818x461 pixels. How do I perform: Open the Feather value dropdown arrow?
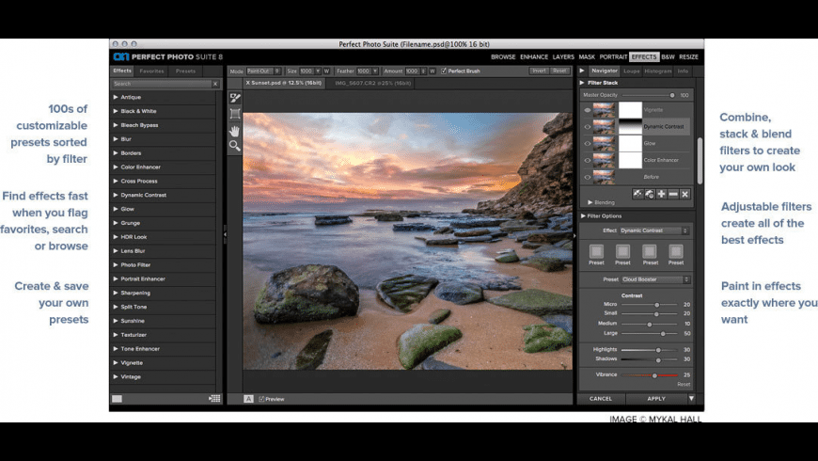pos(374,71)
